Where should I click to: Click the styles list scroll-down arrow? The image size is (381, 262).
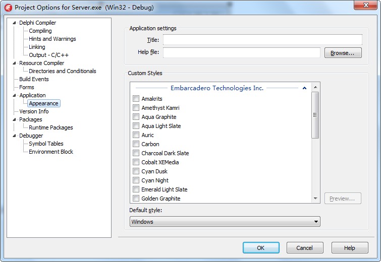point(315,199)
